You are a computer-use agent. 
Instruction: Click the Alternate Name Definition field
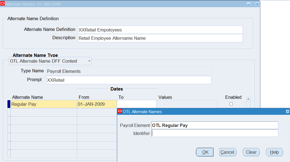(x=160, y=30)
